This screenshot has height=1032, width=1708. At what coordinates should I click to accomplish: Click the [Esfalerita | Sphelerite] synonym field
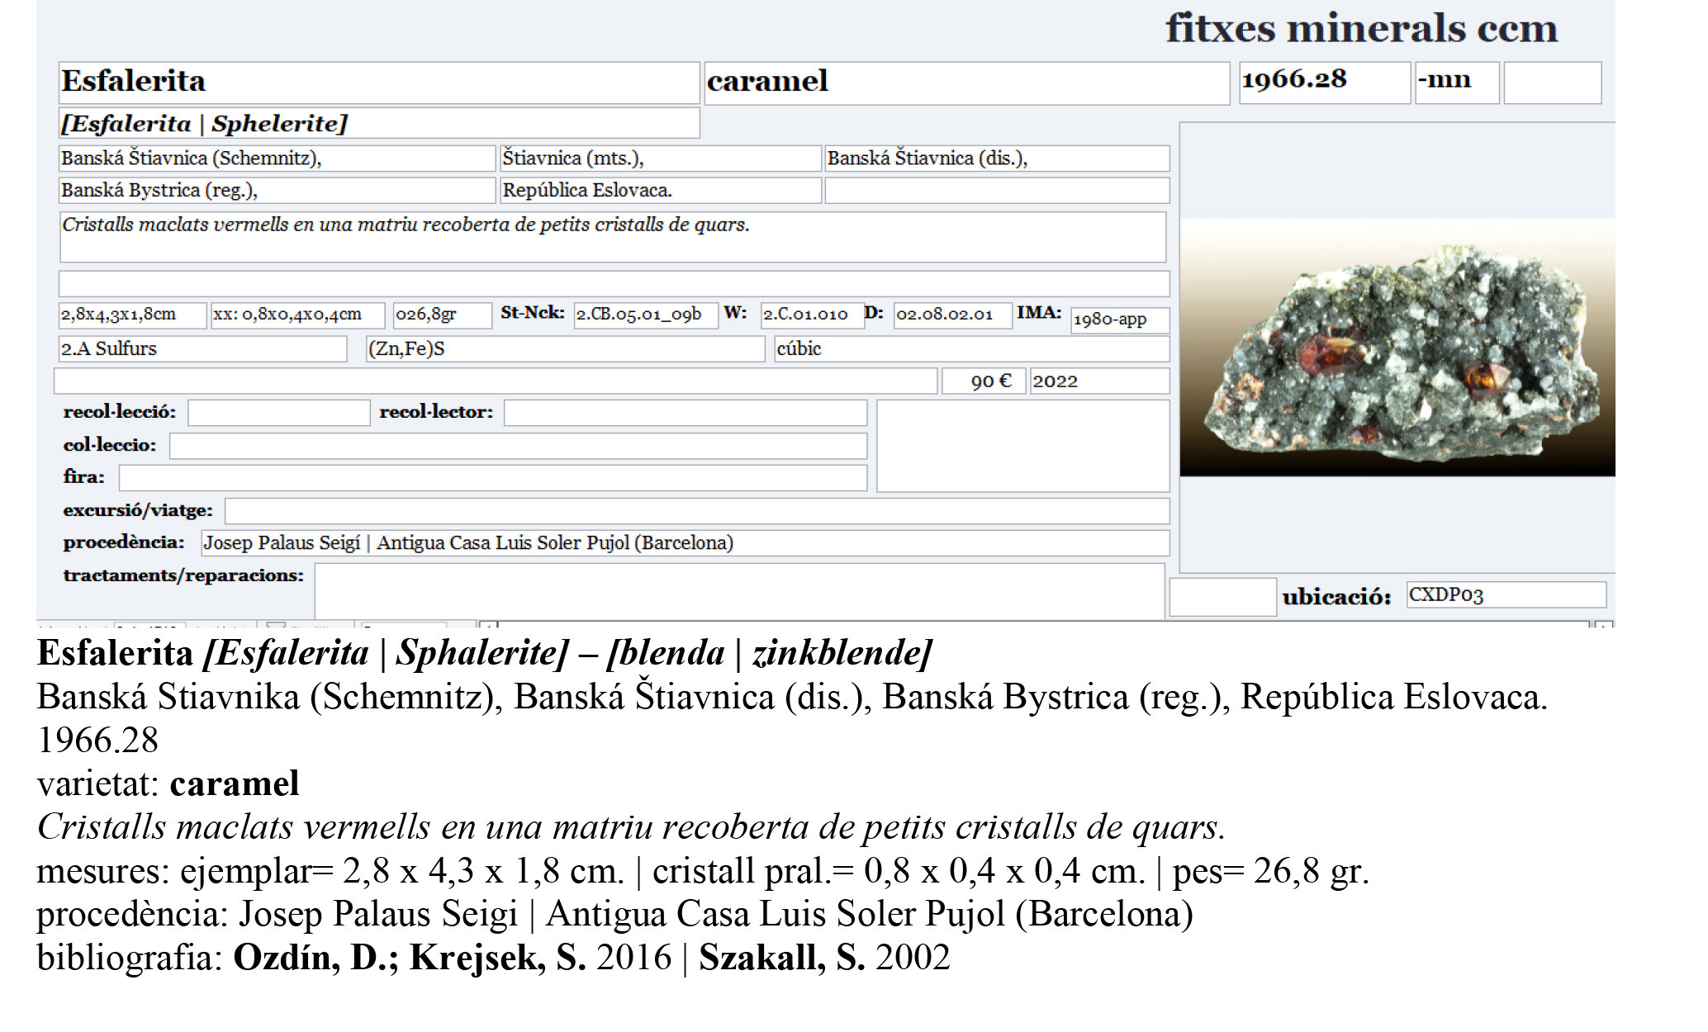click(x=378, y=123)
